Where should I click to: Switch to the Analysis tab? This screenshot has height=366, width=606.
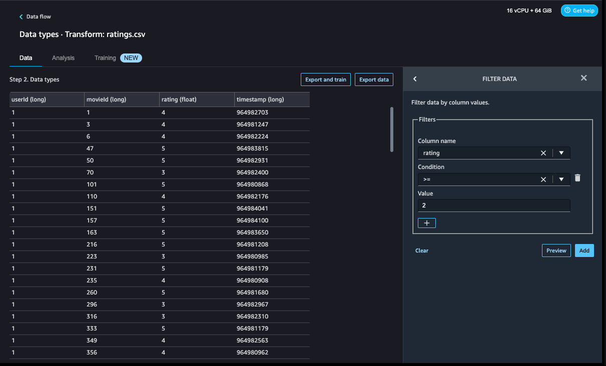(x=63, y=58)
